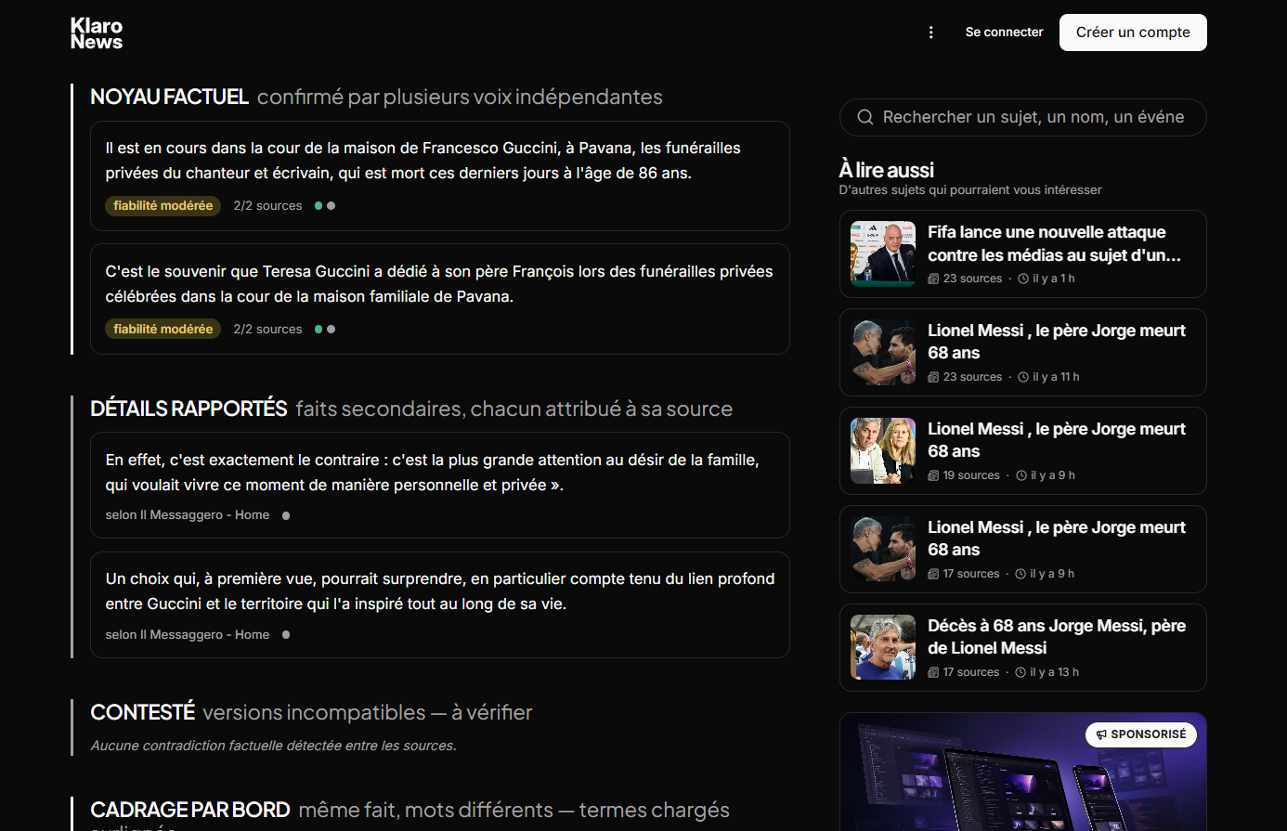Open "2/2 sources" in the Francesco Guccini funérailles card

point(267,206)
